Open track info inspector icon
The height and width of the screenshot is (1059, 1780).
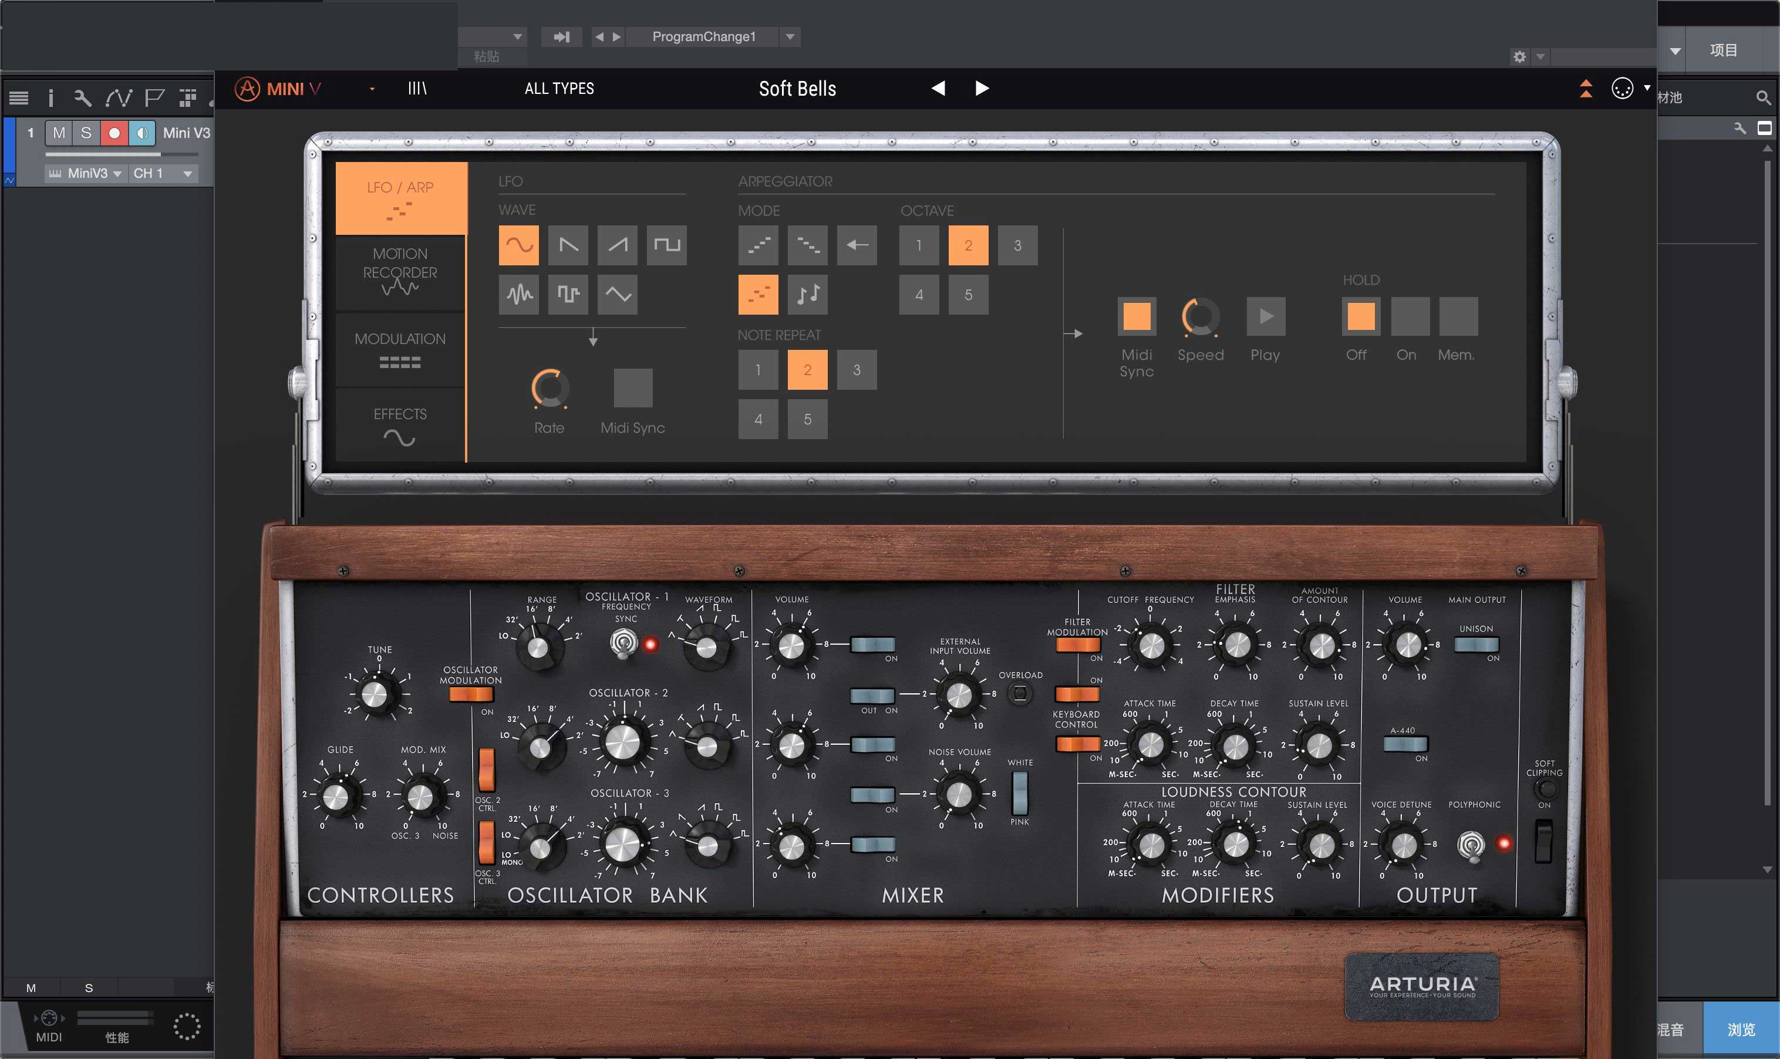click(50, 98)
